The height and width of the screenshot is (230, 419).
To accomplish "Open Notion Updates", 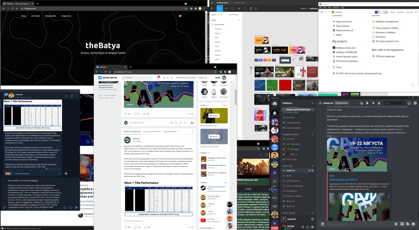I will point(401,12).
